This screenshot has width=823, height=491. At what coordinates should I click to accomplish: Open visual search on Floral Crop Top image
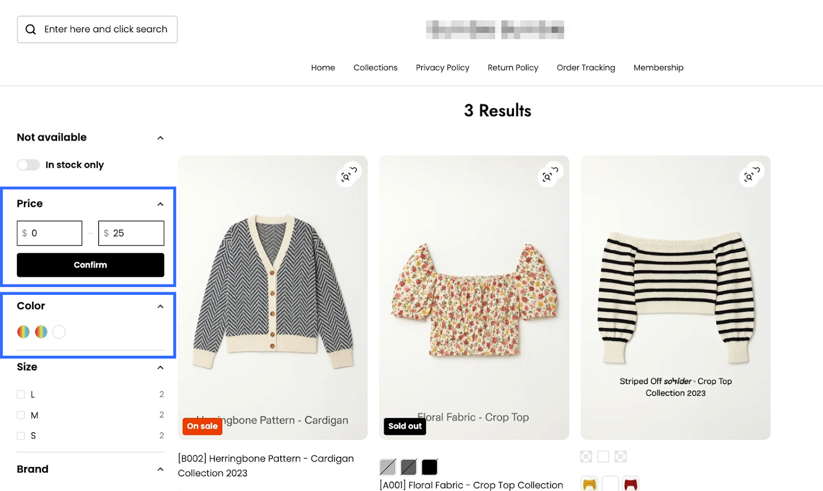click(x=550, y=175)
